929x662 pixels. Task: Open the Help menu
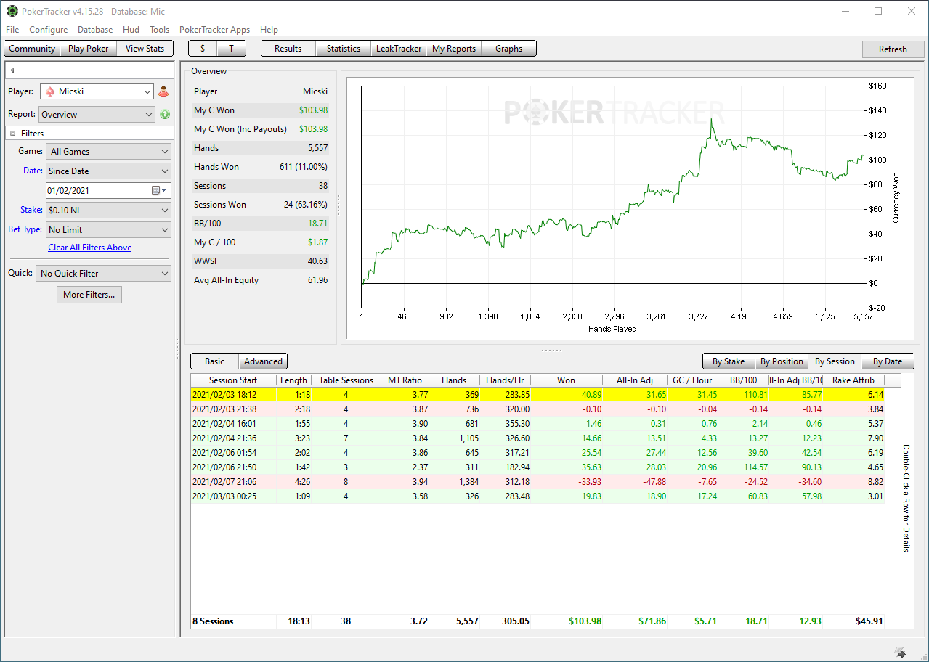pyautogui.click(x=269, y=30)
